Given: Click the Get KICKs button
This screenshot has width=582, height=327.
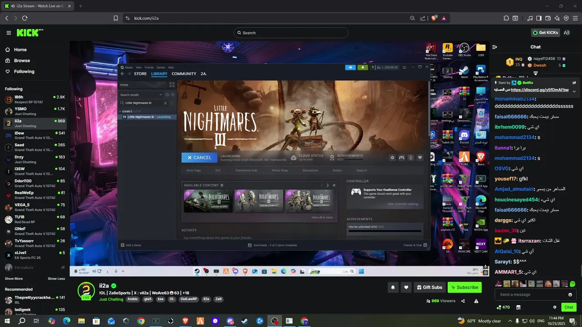Looking at the screenshot, I should (546, 33).
